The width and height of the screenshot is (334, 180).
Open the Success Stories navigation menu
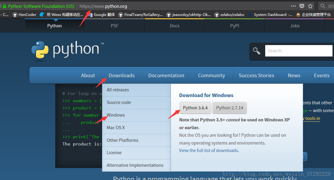tap(257, 75)
